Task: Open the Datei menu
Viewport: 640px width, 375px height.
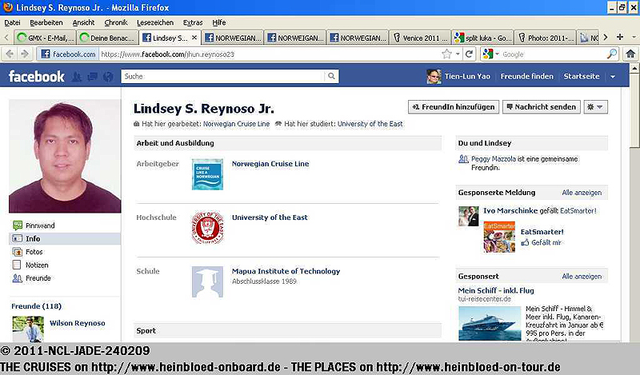Action: click(x=12, y=22)
